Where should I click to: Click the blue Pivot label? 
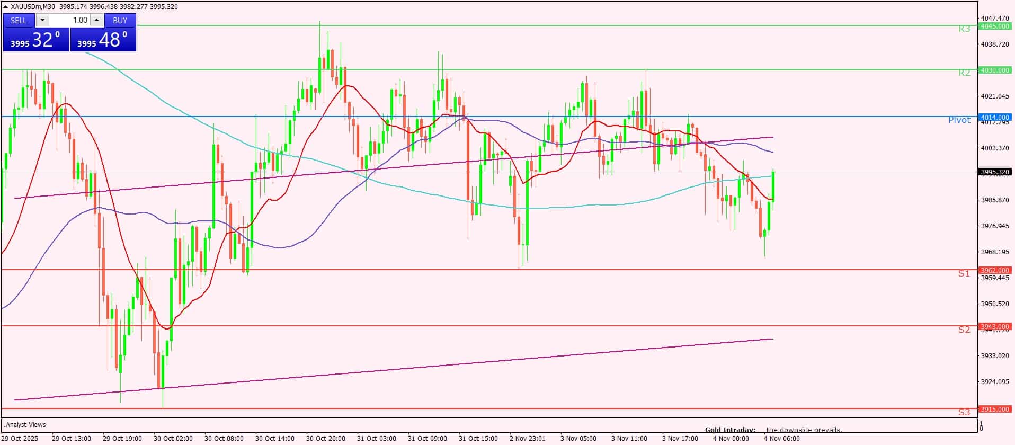(959, 120)
